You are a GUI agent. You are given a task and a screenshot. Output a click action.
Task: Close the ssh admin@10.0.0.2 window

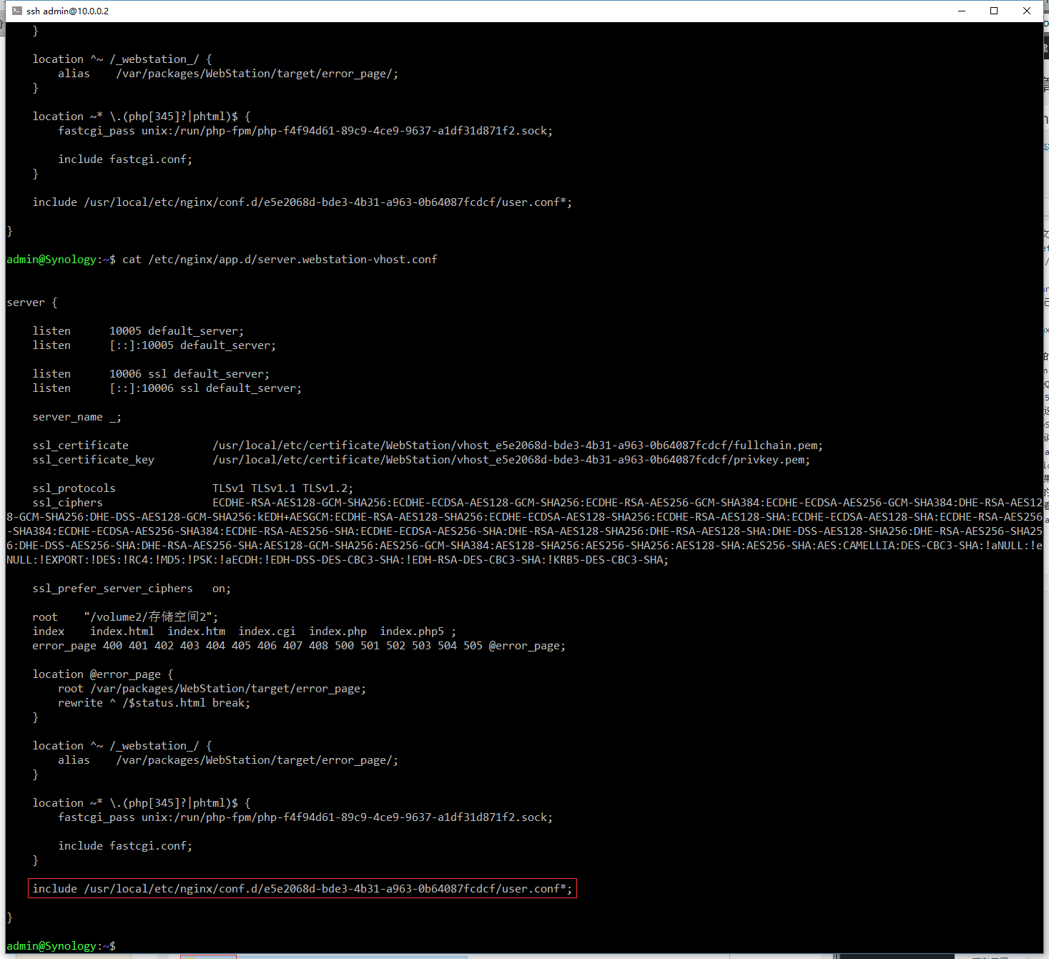click(1027, 11)
